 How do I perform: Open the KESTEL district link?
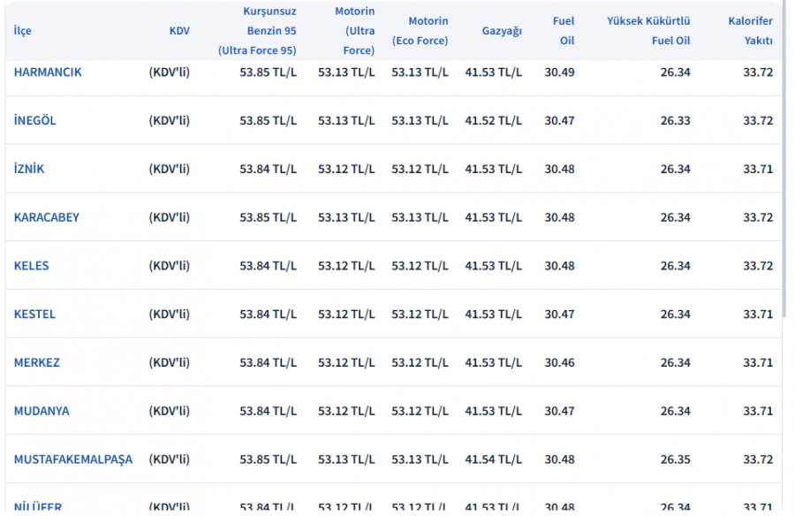(34, 314)
